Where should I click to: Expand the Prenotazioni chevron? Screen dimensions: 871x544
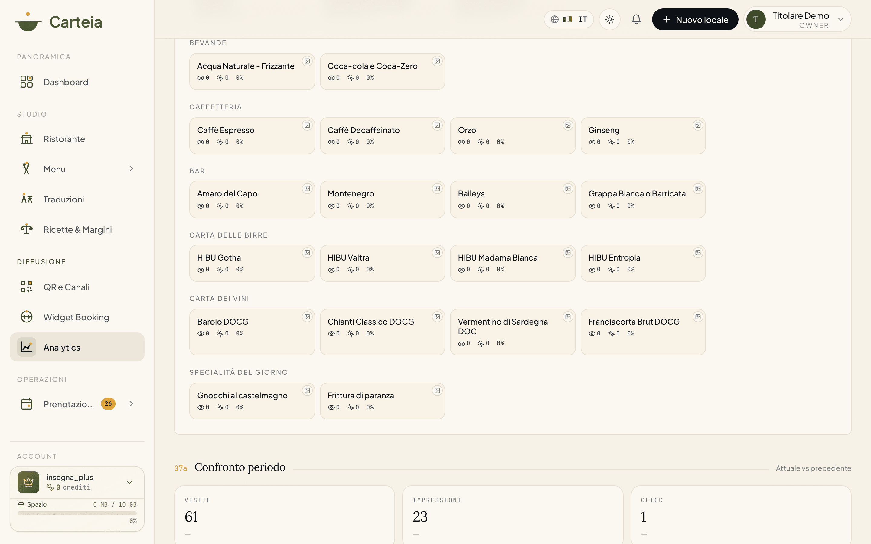click(x=131, y=404)
